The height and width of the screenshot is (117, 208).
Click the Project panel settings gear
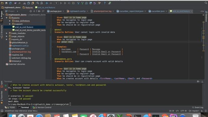[39, 11]
